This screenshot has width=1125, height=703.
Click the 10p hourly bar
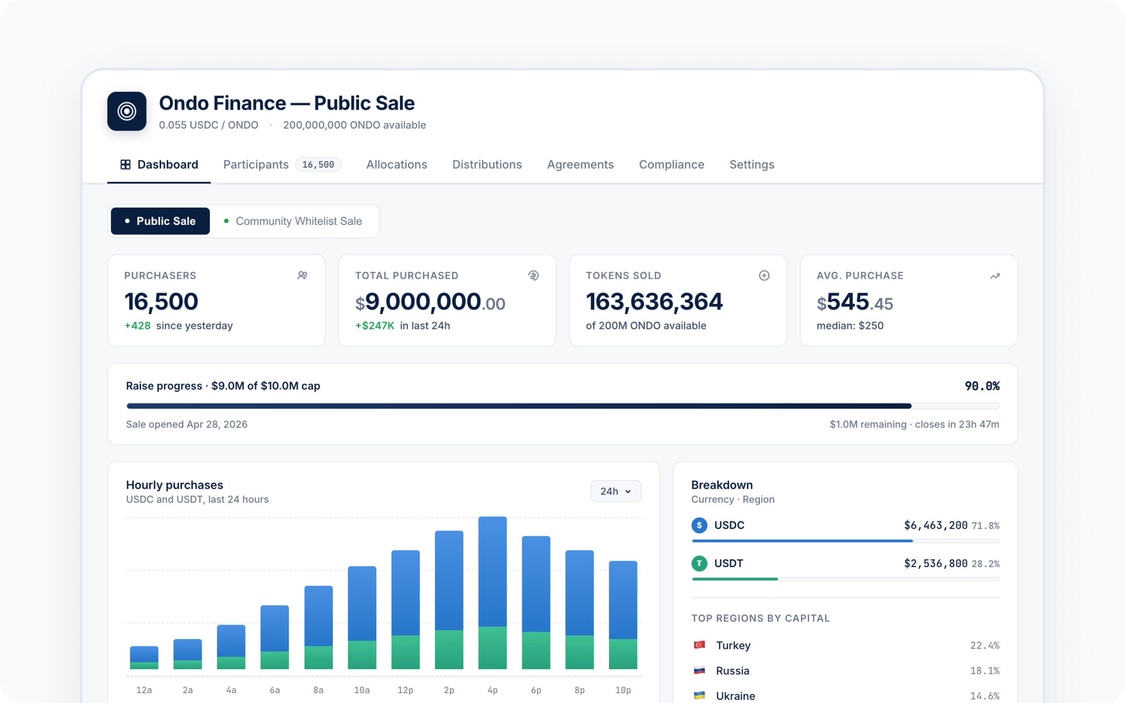(623, 615)
